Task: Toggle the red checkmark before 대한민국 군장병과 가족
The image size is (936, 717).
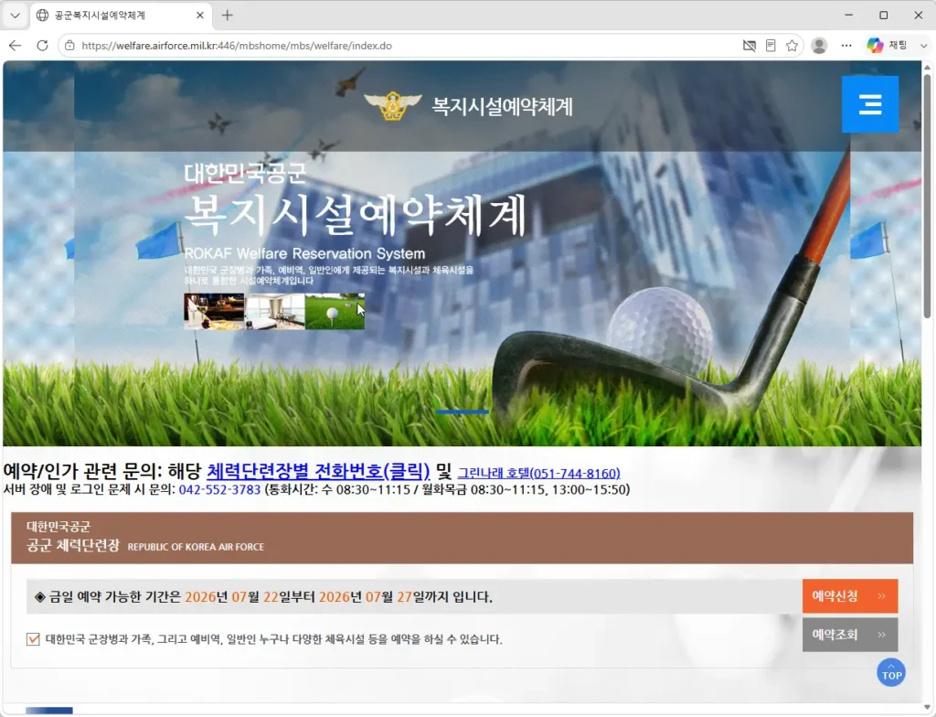Action: 34,638
